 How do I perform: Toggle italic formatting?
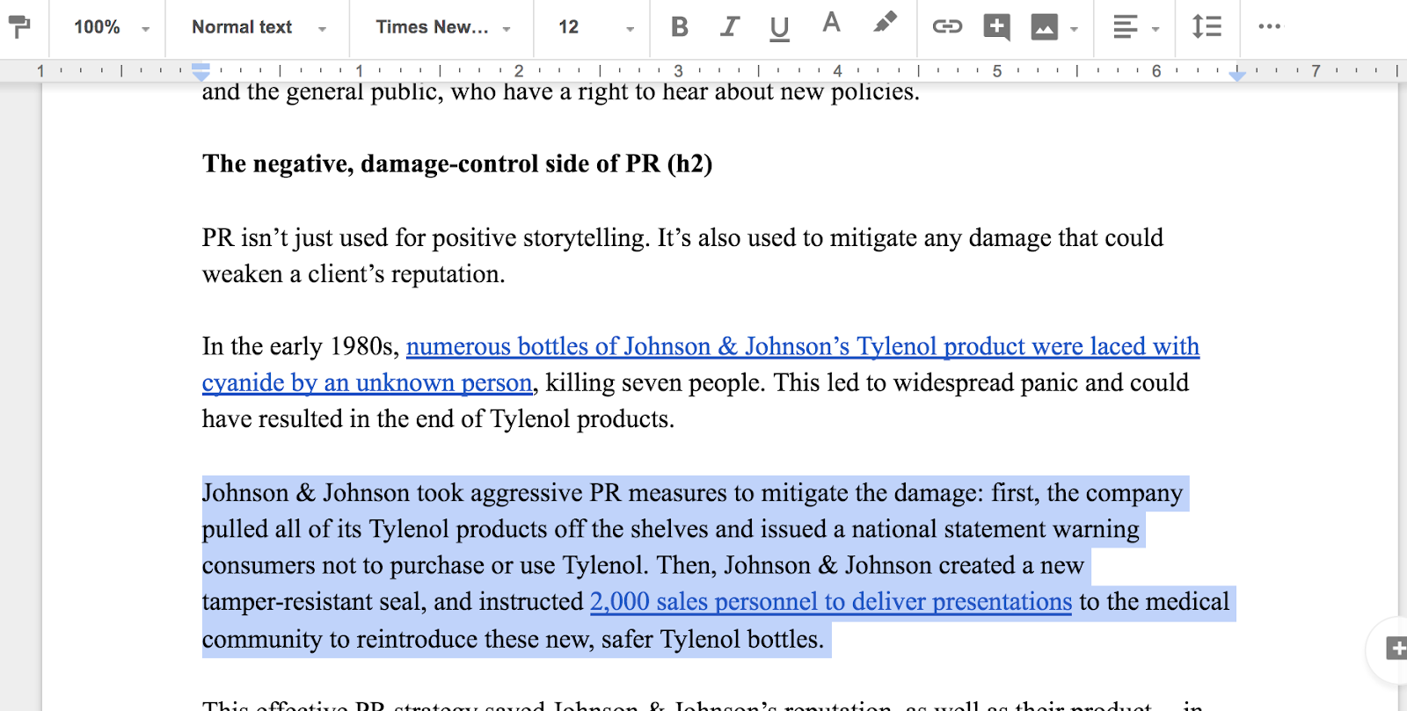point(729,27)
